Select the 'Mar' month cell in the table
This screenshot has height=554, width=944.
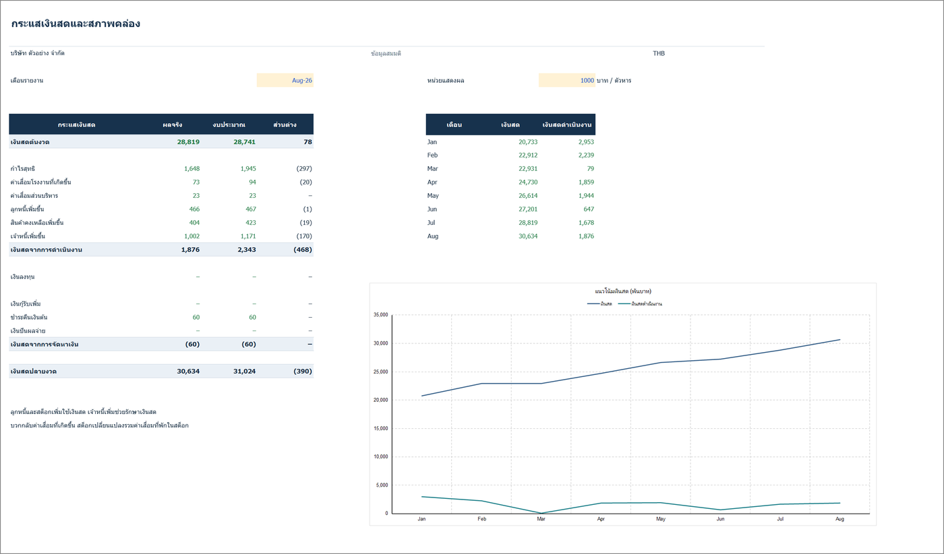click(433, 169)
